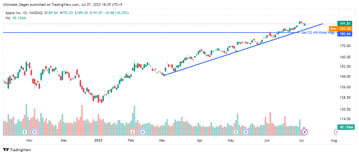Click the purple lightning event icon near Jul
This screenshot has height=155, width=359.
point(305,132)
